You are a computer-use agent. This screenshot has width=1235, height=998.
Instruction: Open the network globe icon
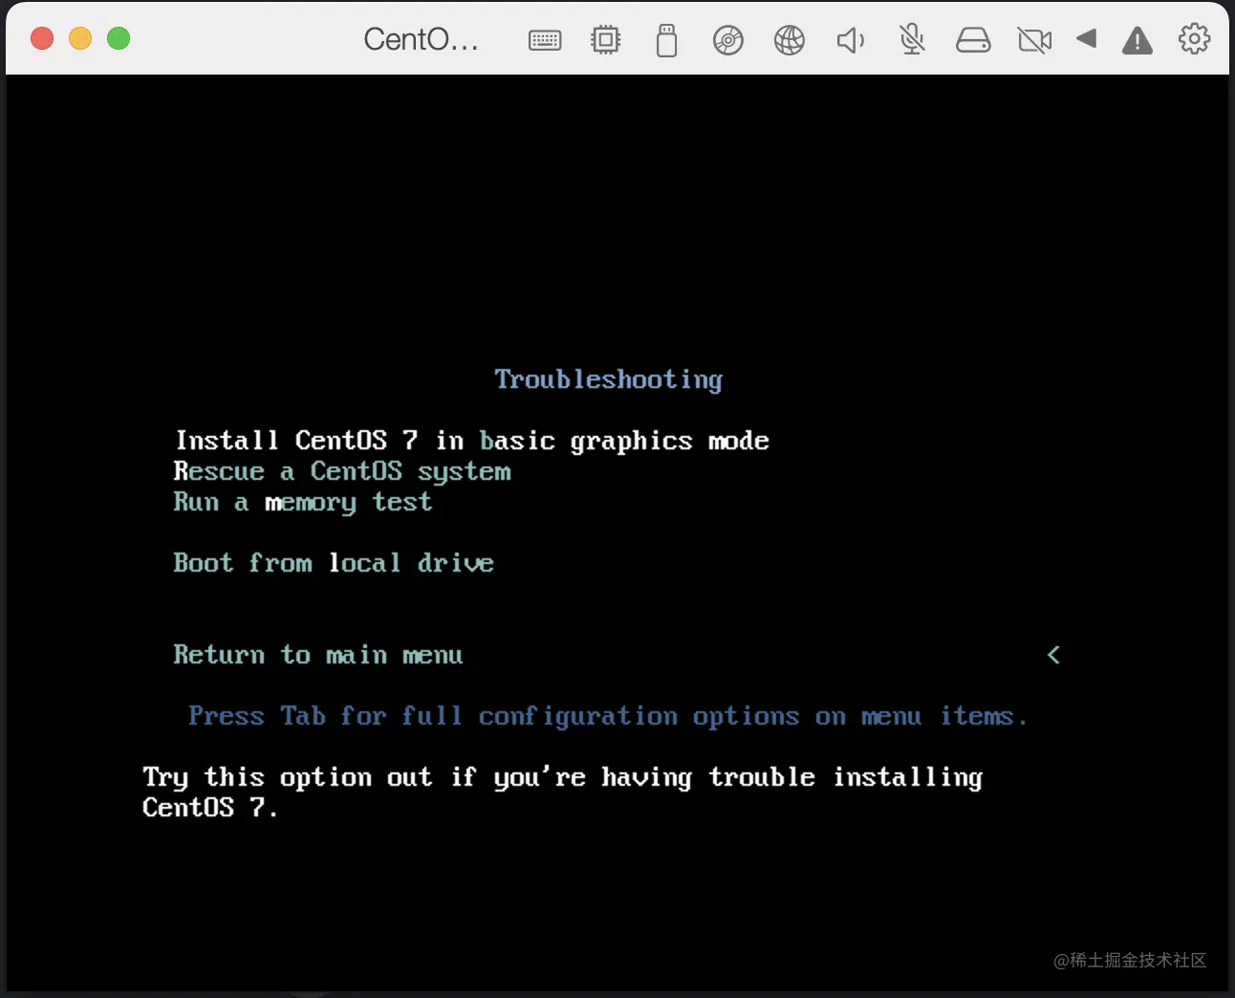pyautogui.click(x=790, y=40)
